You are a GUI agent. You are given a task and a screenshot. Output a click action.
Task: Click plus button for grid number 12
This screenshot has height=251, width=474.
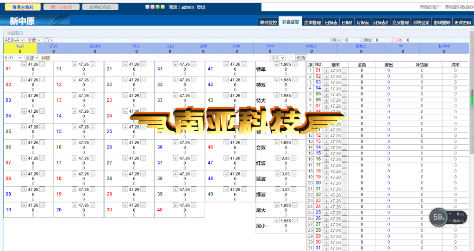75,80
